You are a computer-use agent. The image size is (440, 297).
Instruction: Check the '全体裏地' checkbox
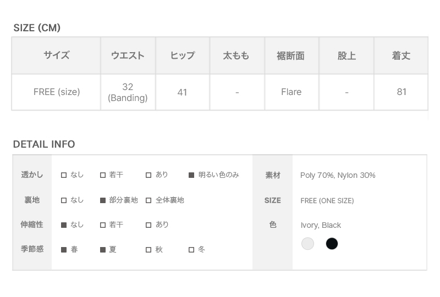pos(148,200)
